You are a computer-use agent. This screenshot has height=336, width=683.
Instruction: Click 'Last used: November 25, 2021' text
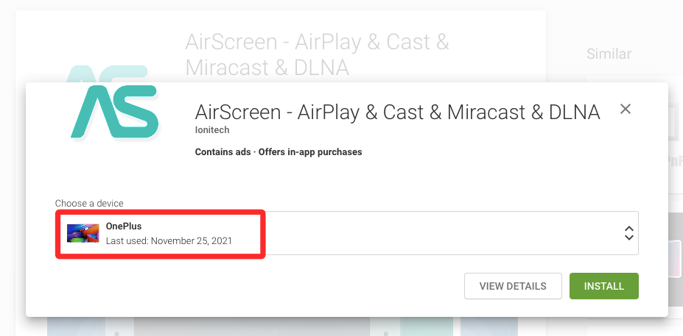[x=169, y=240]
